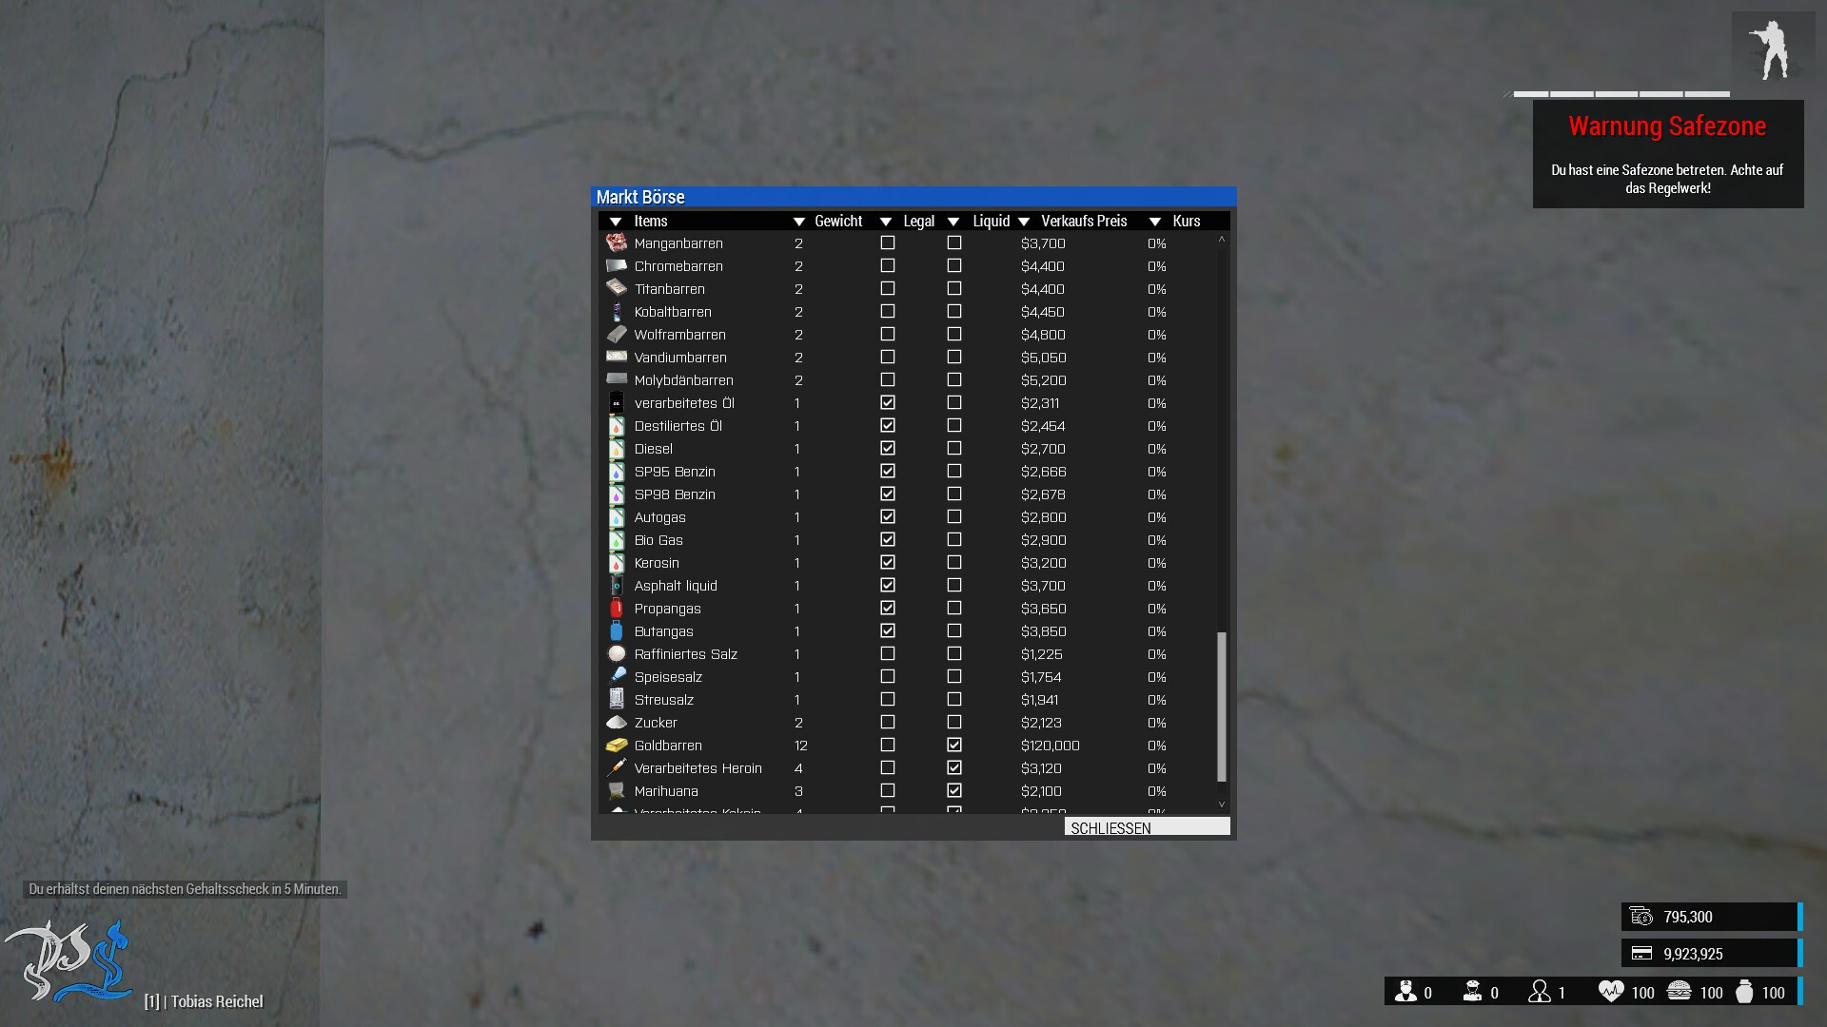Enable the Legal checkbox for Zucker
This screenshot has width=1827, height=1027.
(x=888, y=723)
